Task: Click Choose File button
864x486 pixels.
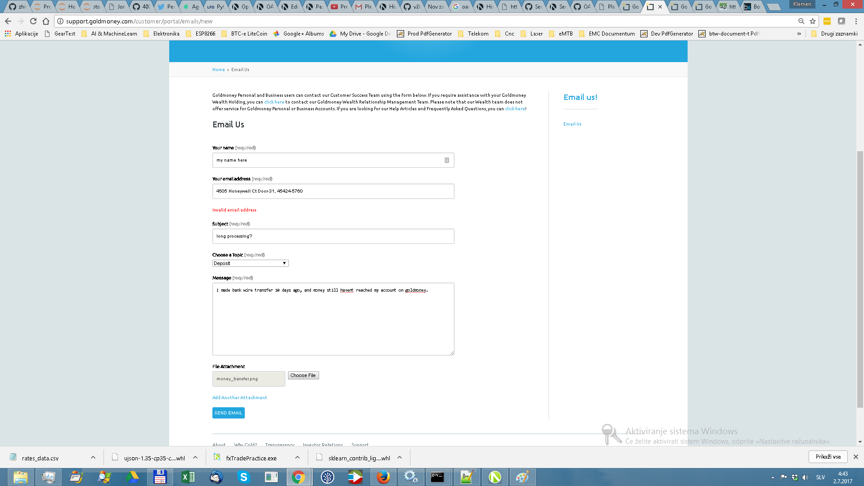Action: coord(303,375)
